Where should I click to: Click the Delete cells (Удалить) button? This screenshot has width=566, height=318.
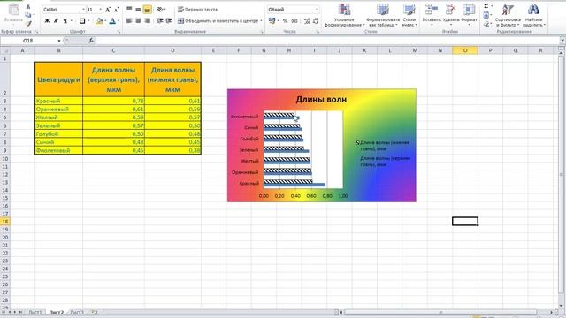(450, 15)
